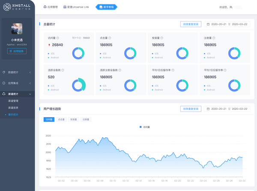Click the 02-08 peak on the growth line chart
This screenshot has height=191, width=257.
(x=103, y=138)
